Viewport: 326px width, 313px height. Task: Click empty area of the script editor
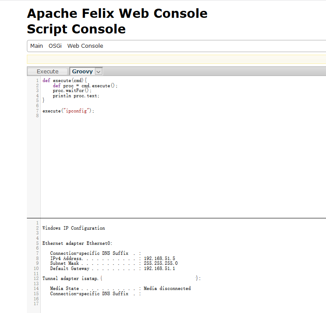click(173, 165)
